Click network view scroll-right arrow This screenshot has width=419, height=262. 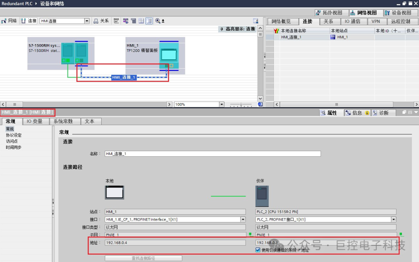(169, 104)
